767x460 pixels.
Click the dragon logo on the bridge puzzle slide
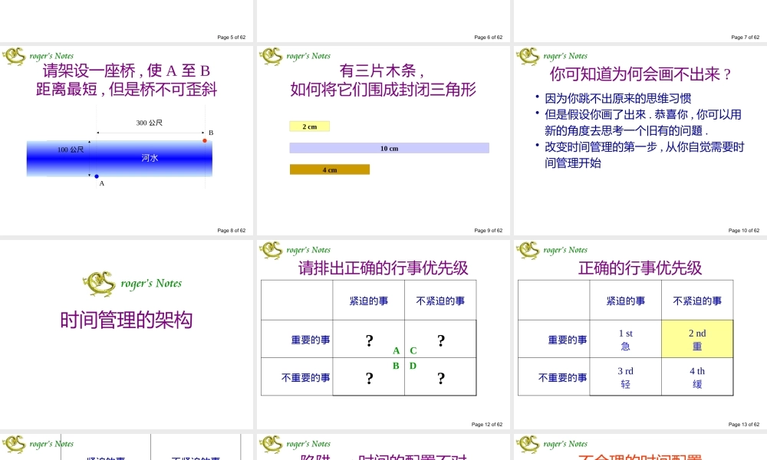coord(14,56)
